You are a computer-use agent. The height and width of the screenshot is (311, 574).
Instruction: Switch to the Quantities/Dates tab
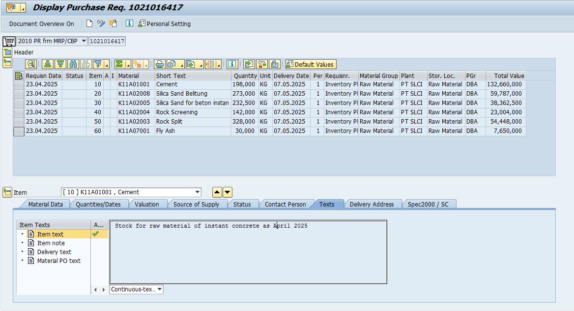point(98,204)
